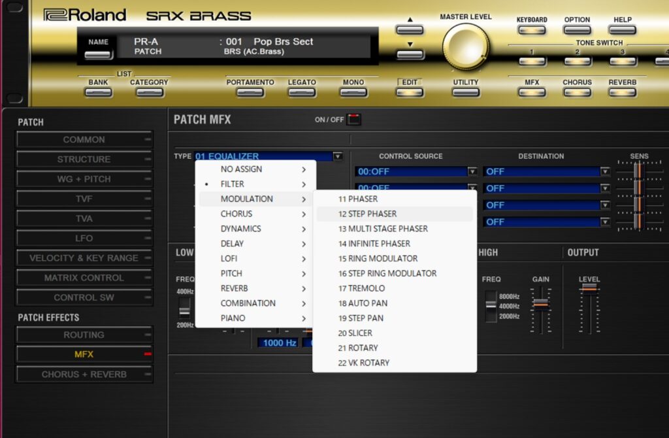Open the MFX TYPE dropdown arrow

tap(337, 156)
